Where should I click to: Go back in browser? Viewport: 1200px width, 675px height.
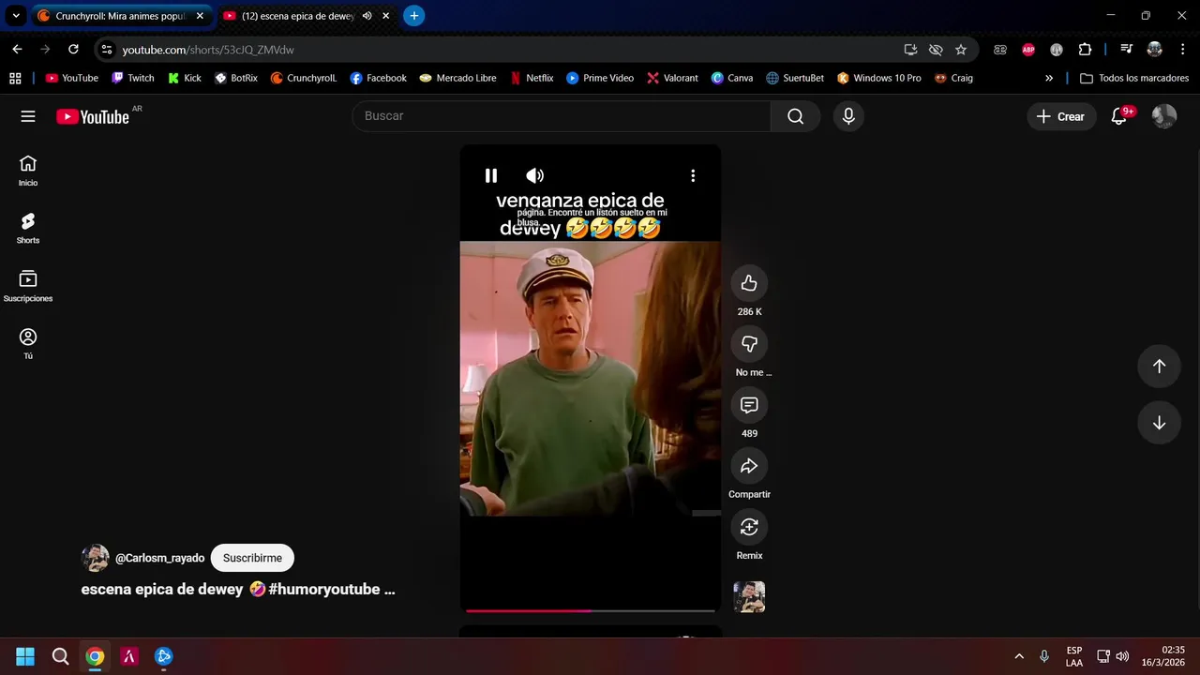click(17, 50)
